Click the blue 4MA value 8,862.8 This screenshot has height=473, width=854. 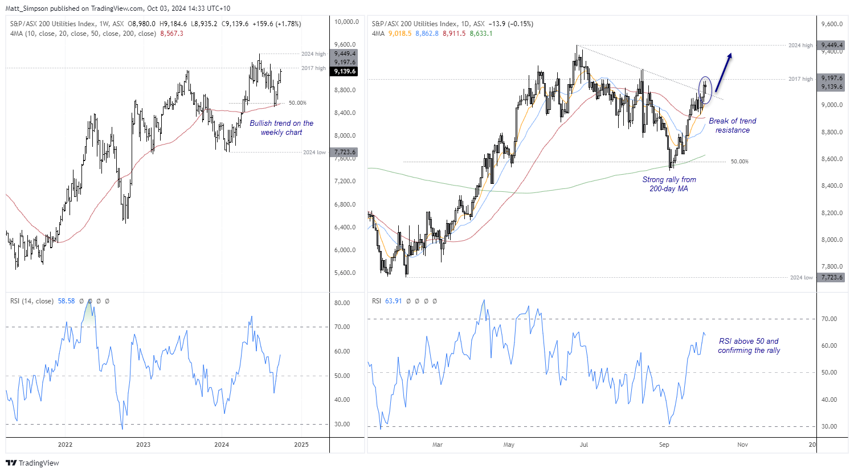pyautogui.click(x=427, y=34)
